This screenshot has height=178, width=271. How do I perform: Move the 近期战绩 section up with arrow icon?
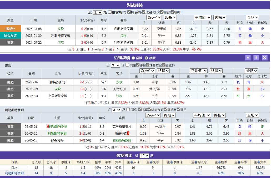coord(248,58)
